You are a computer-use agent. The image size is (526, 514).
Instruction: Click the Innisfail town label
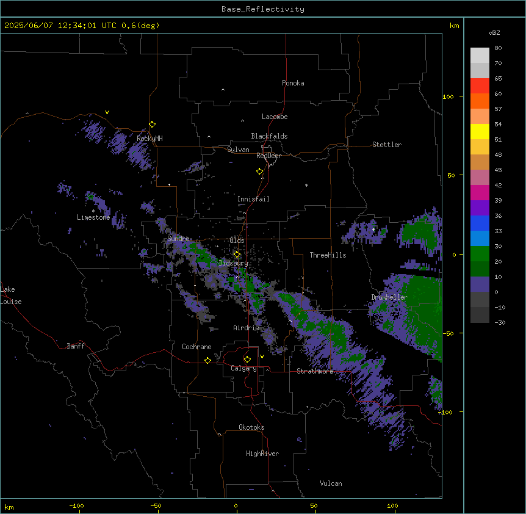(x=253, y=199)
